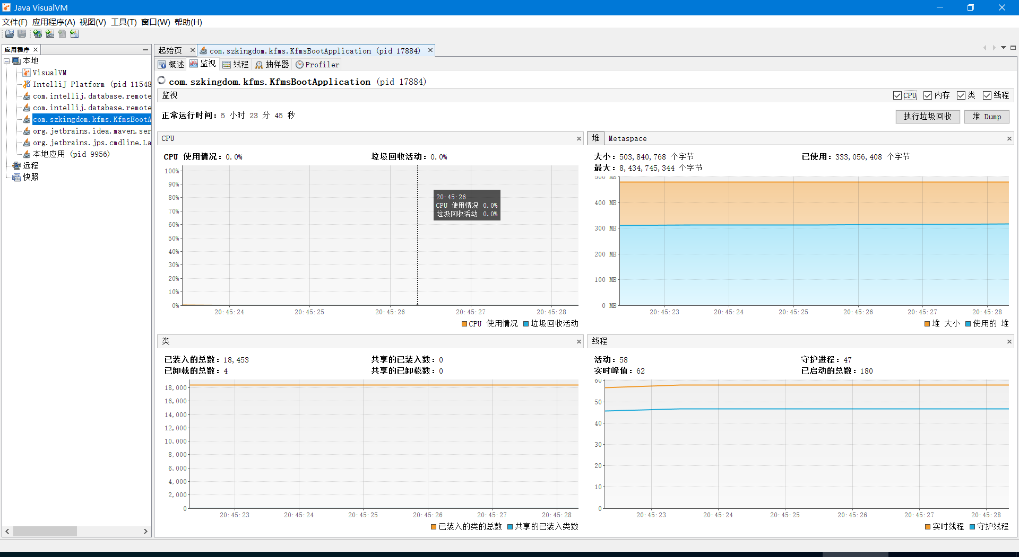Click the uptime value 5 小时 23 分 45 秒
1019x557 pixels.
pyautogui.click(x=258, y=116)
